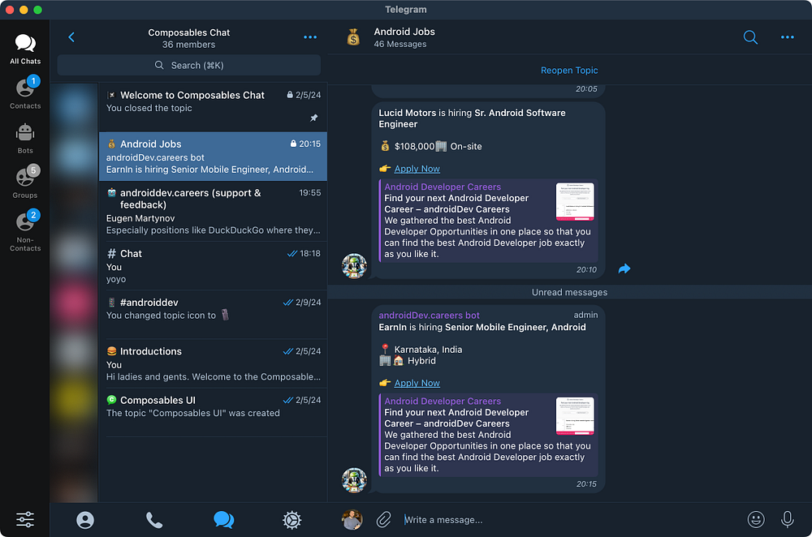
Task: Open the emoji picker
Action: [756, 519]
